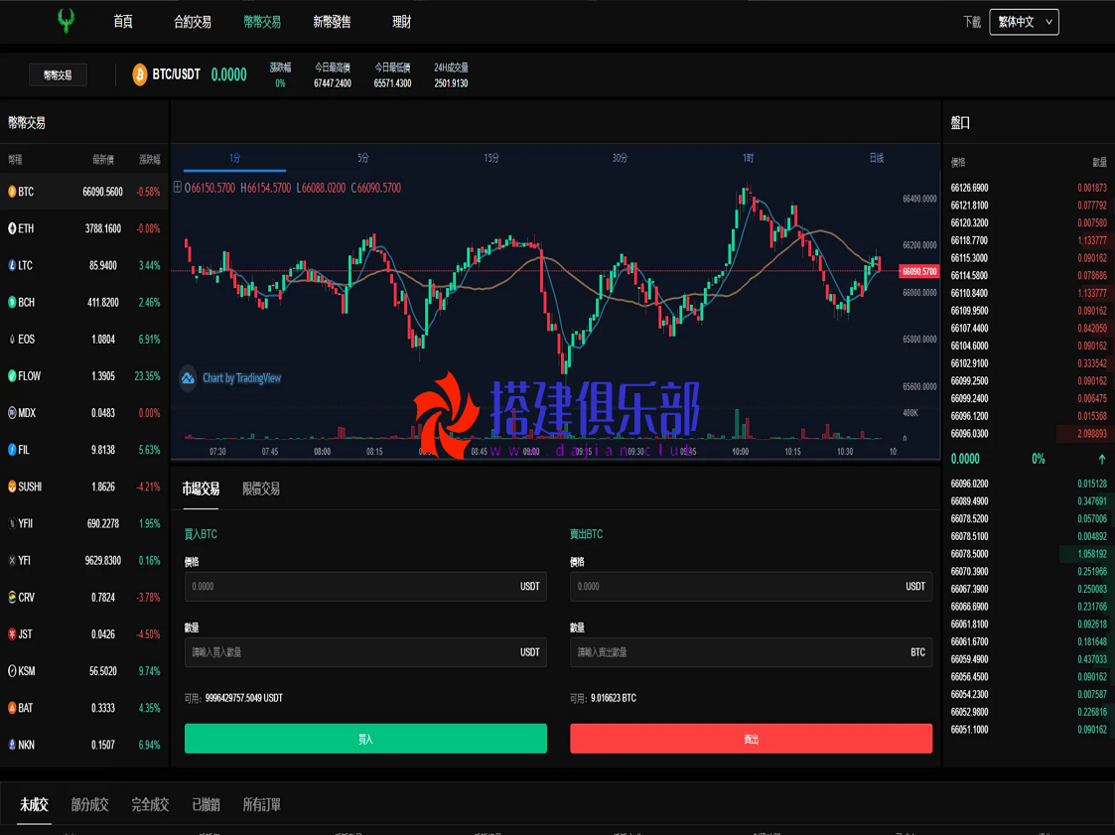
Task: Click the 66096.0200 bid price row
Action: [x=1029, y=484]
